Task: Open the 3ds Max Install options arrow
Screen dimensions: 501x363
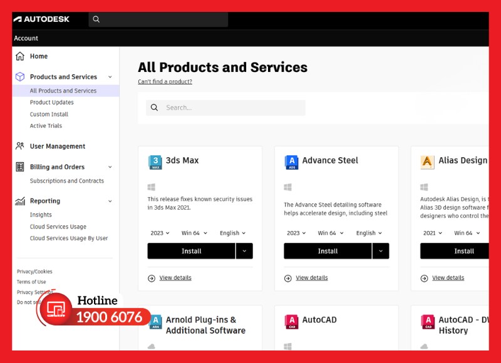Action: [244, 251]
